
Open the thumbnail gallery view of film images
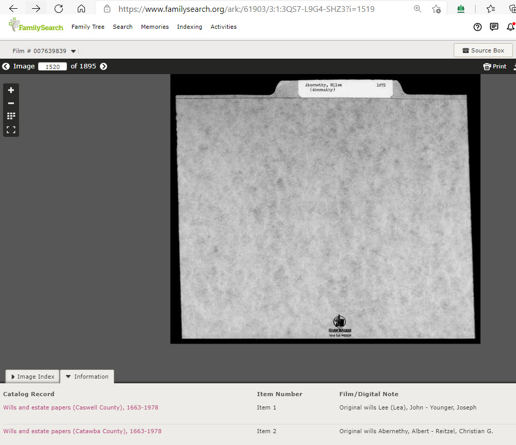pos(11,116)
